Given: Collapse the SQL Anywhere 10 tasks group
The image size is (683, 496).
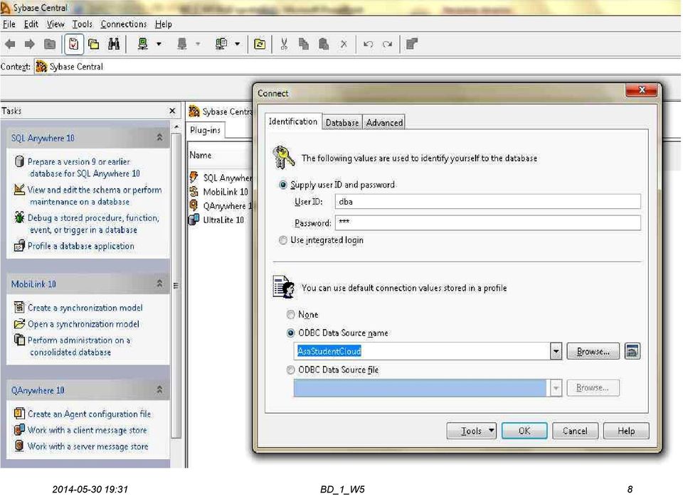Looking at the screenshot, I should tap(159, 137).
